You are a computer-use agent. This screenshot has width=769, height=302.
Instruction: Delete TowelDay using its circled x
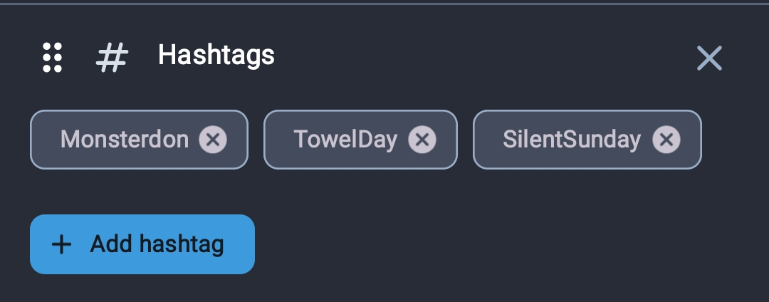point(422,140)
